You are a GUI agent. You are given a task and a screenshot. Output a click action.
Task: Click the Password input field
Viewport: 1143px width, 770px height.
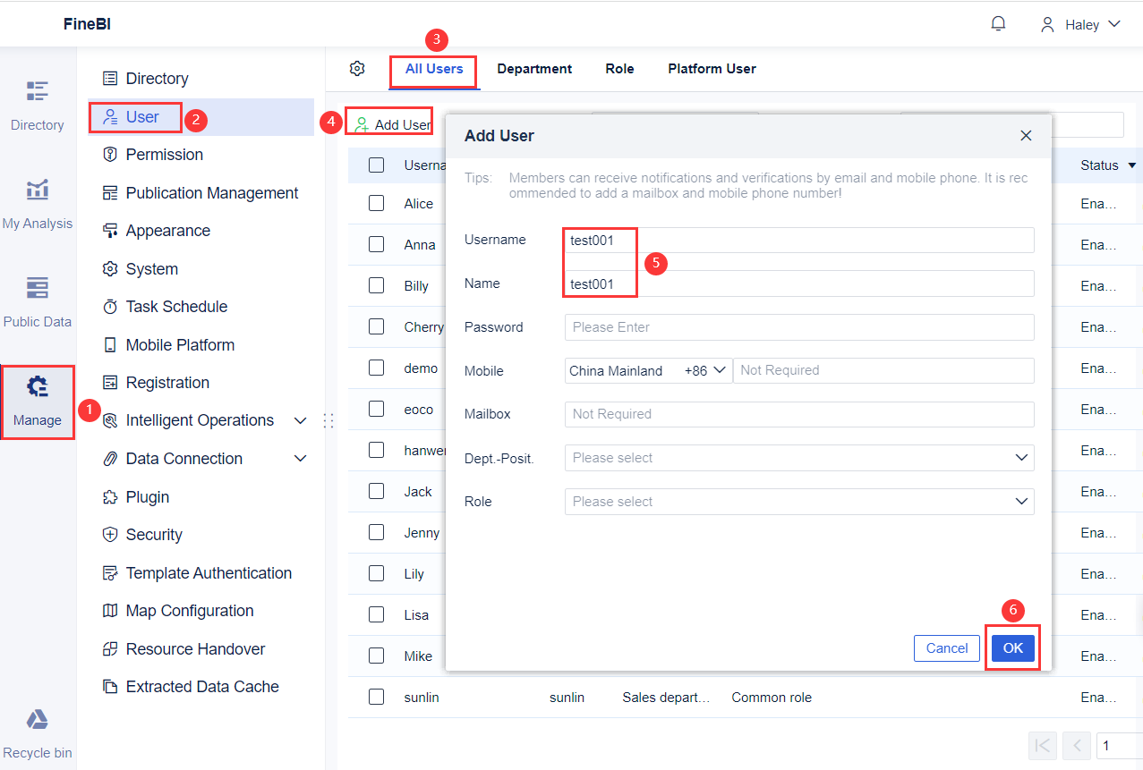798,326
